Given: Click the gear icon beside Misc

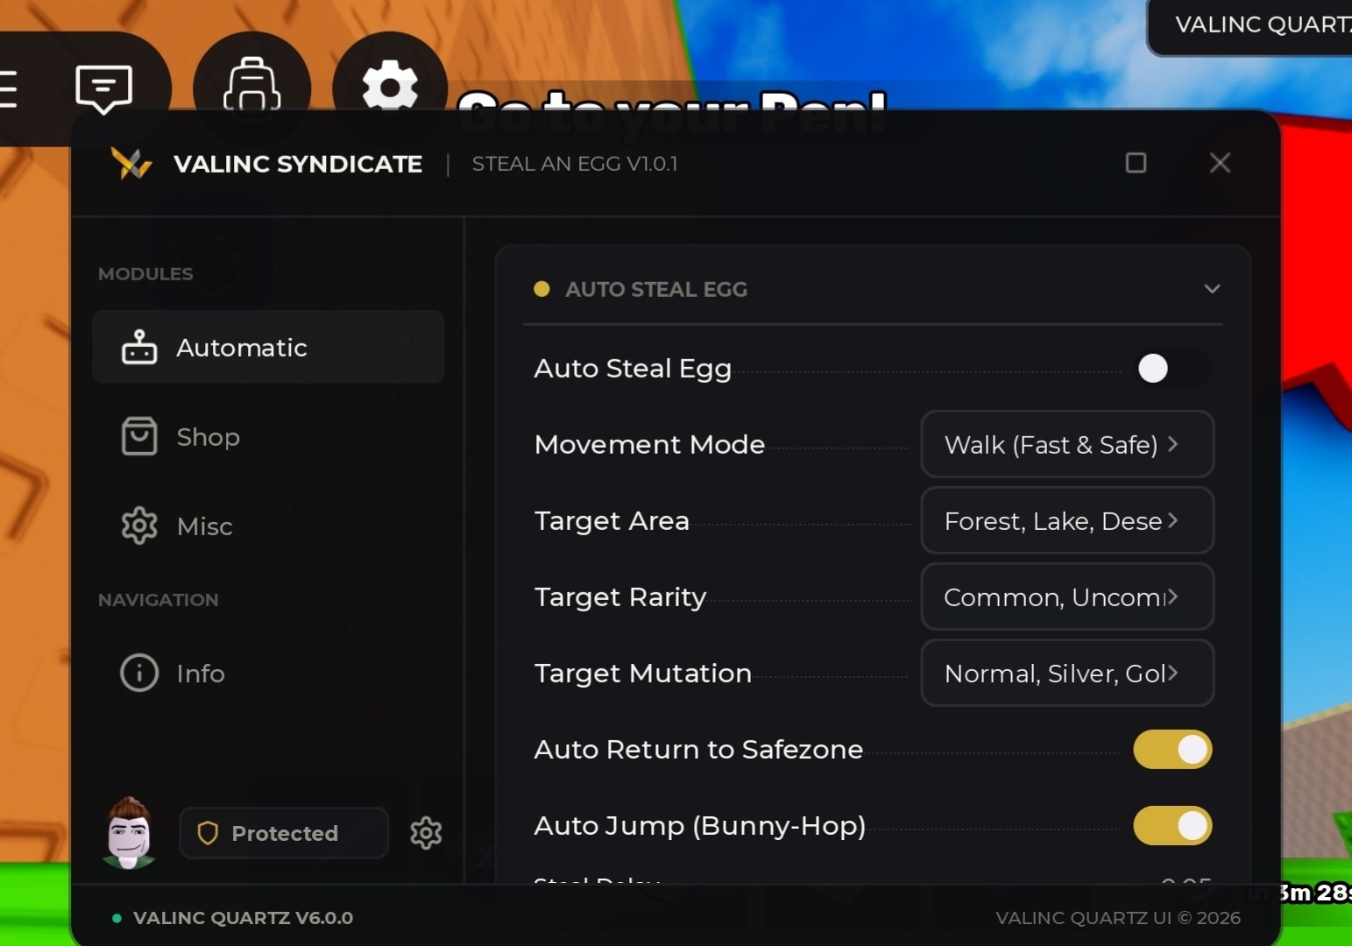Looking at the screenshot, I should point(139,526).
